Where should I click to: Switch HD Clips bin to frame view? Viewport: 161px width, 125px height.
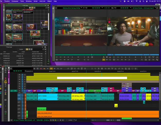coord(32,8)
